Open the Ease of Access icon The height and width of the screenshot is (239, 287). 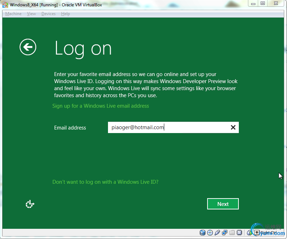pos(30,204)
